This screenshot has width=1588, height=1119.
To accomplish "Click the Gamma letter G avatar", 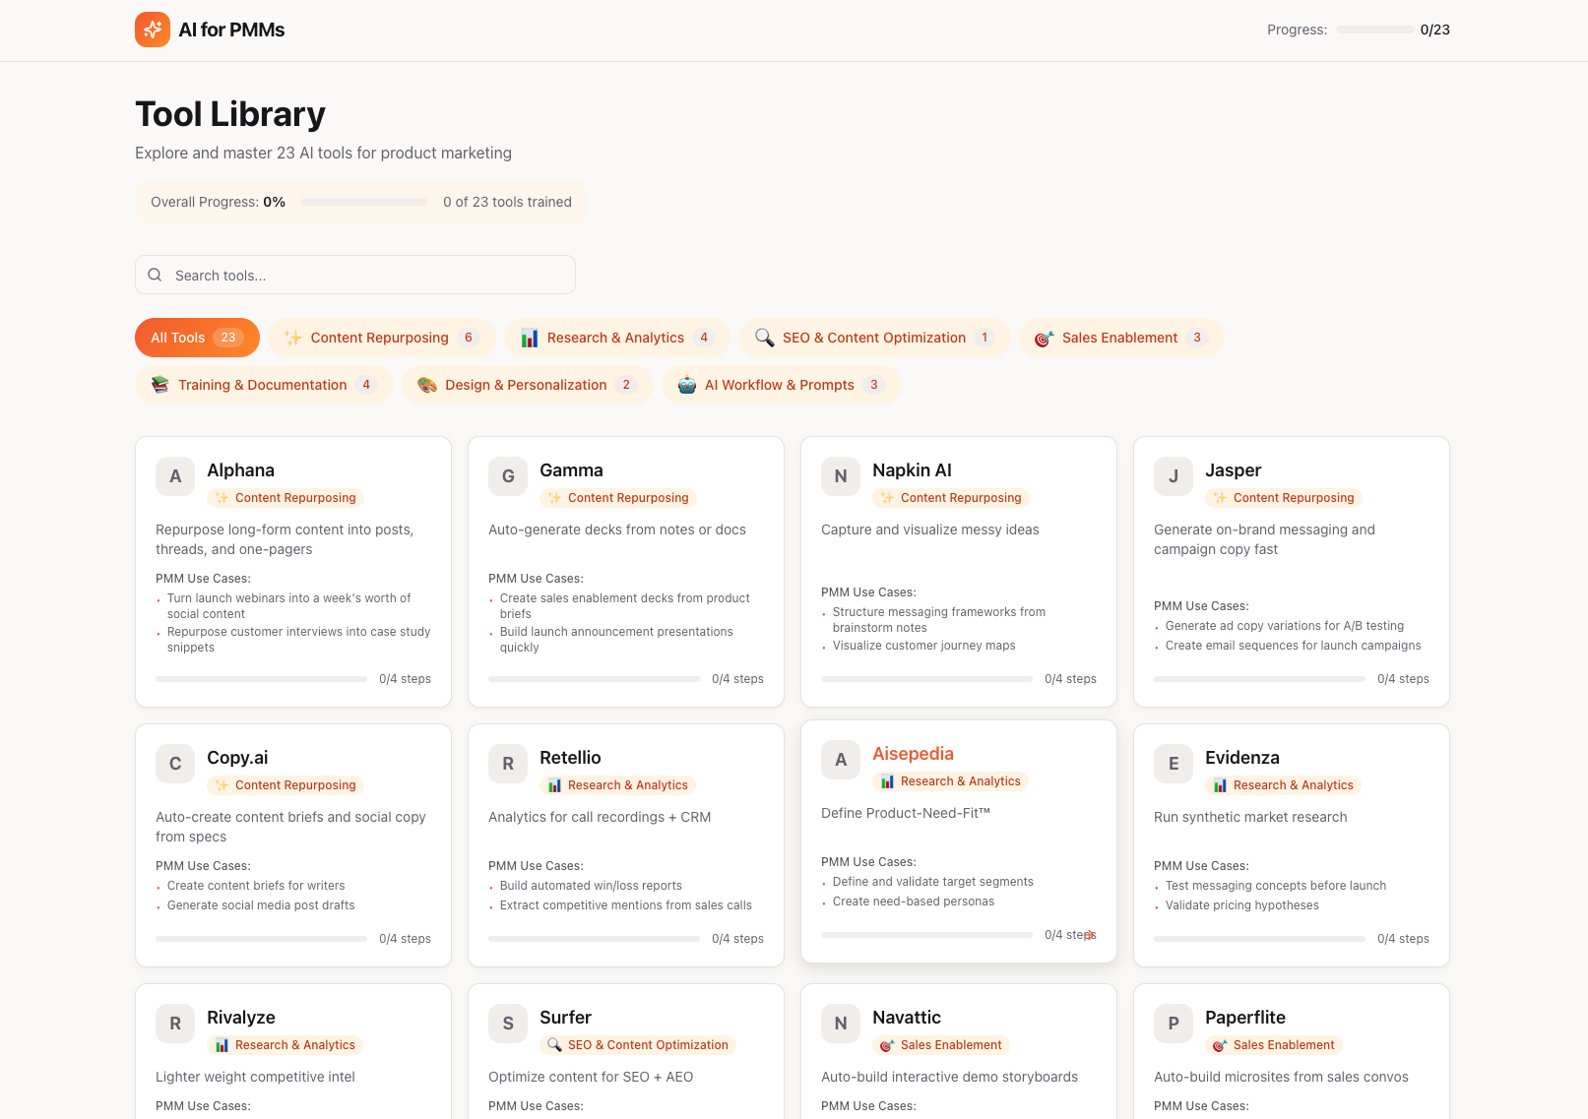I will click(x=508, y=476).
